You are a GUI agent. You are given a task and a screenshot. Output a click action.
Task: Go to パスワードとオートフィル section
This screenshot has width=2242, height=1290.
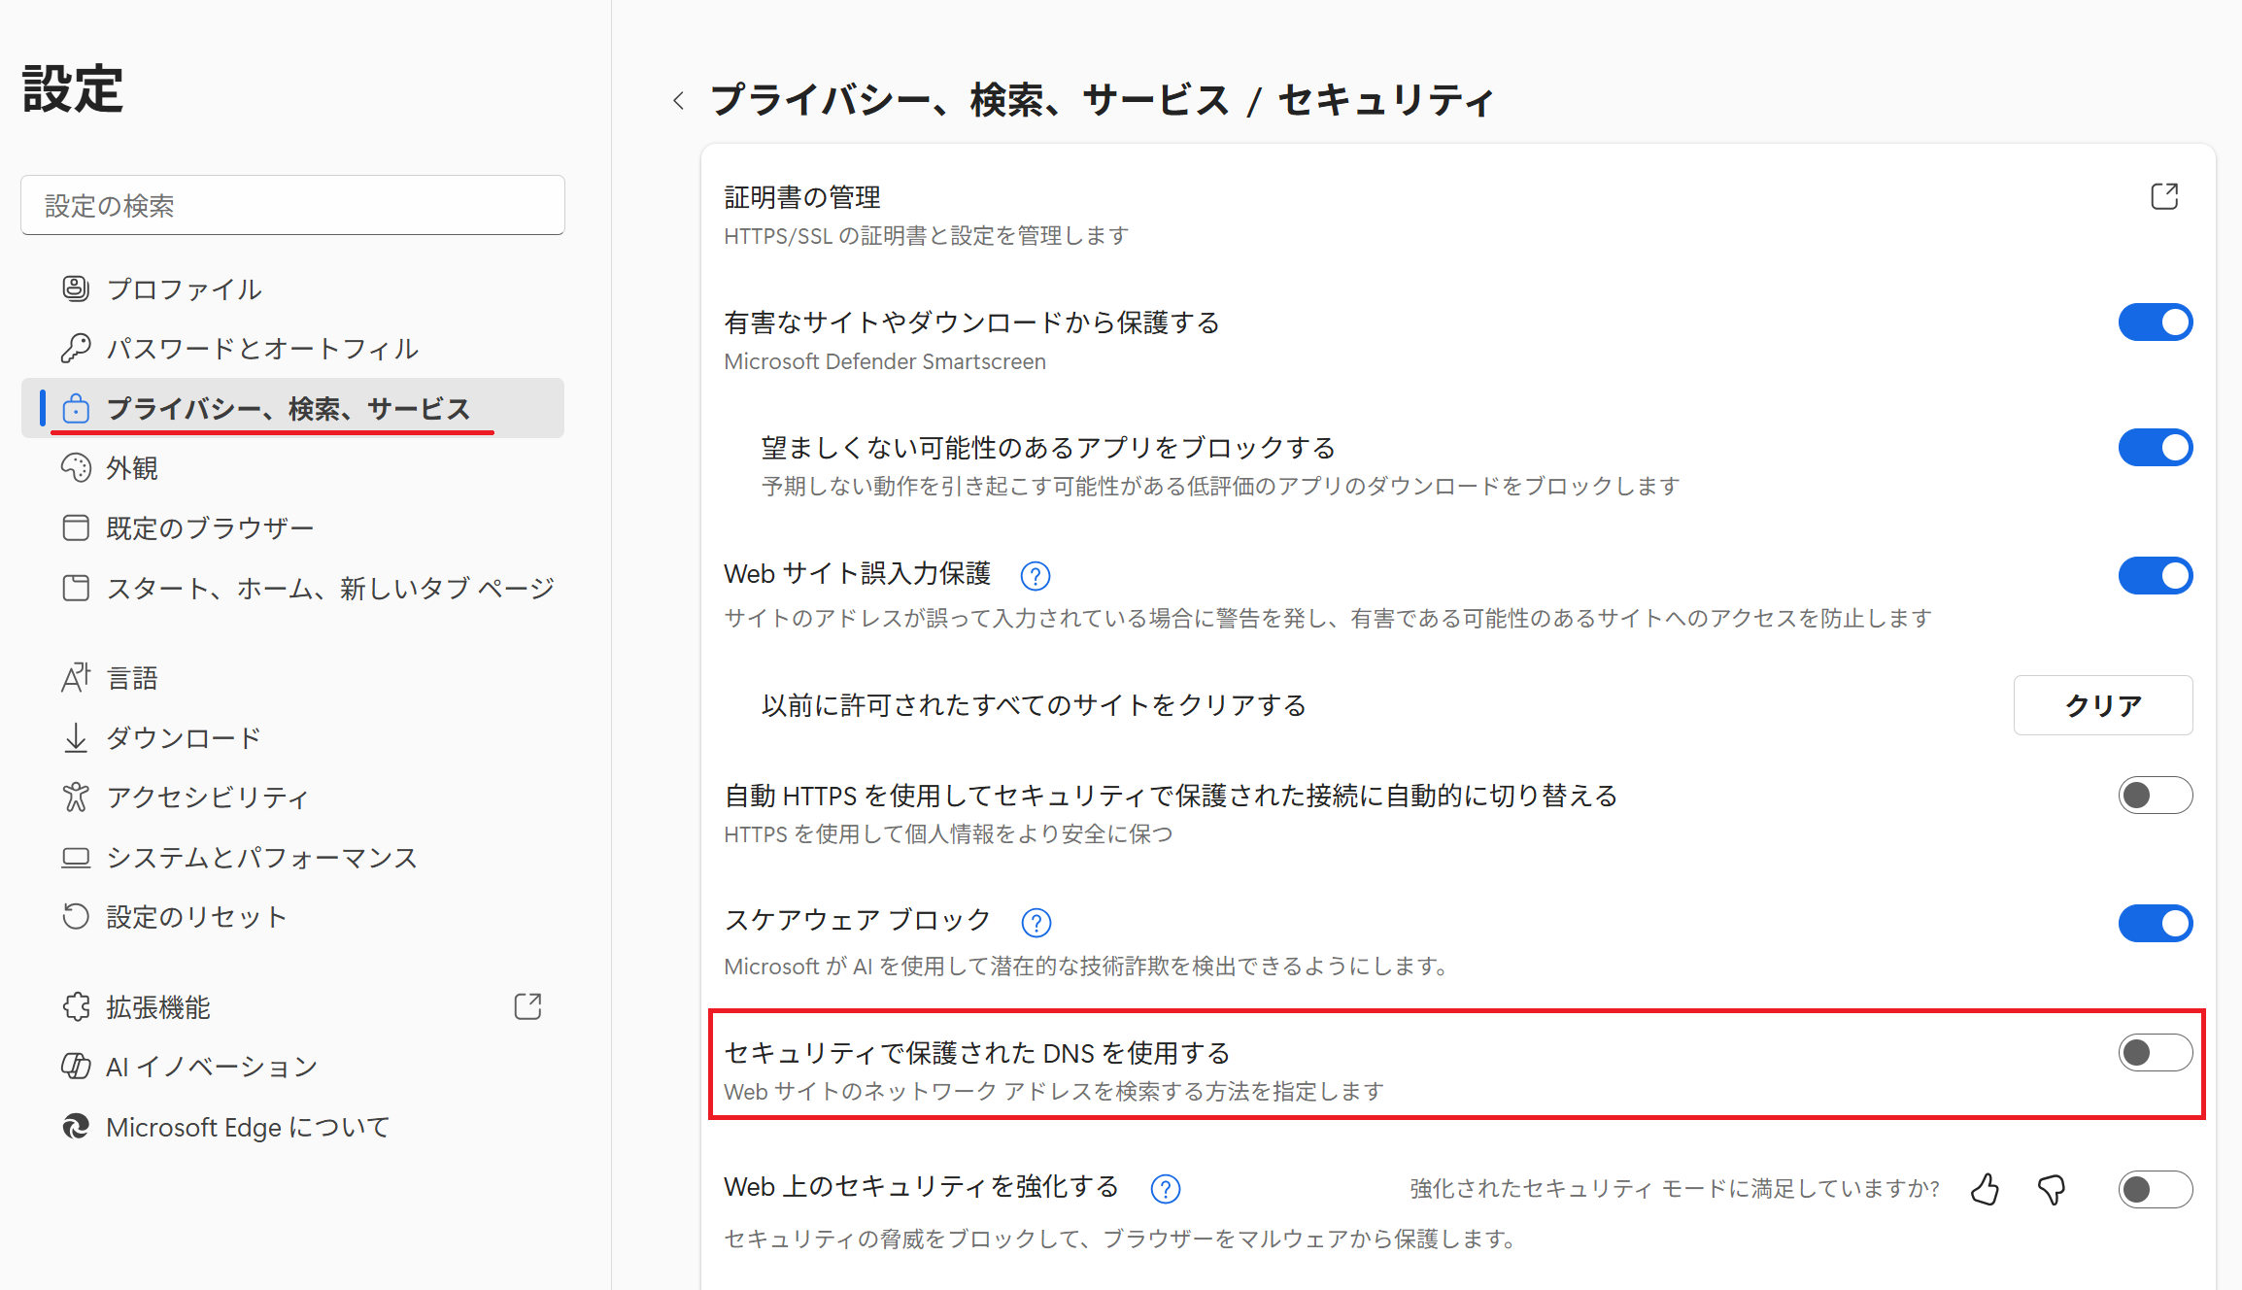(261, 349)
